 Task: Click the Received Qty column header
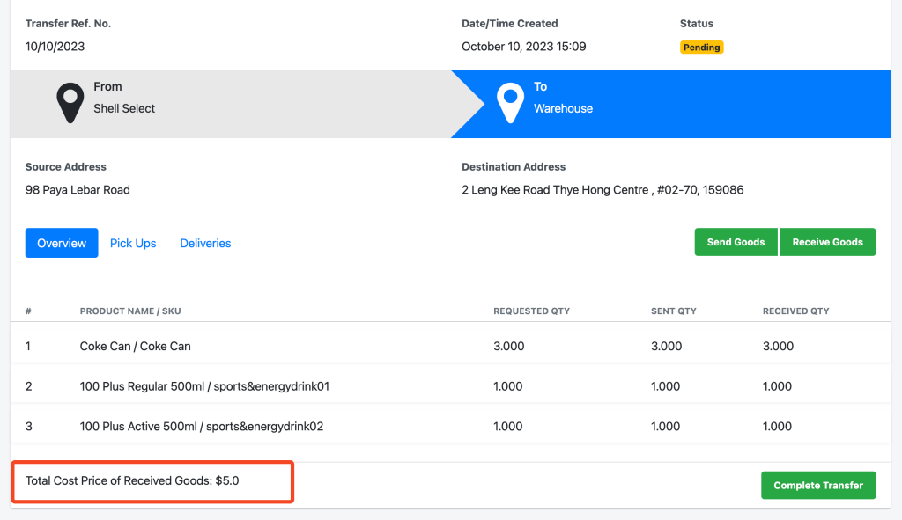(795, 311)
